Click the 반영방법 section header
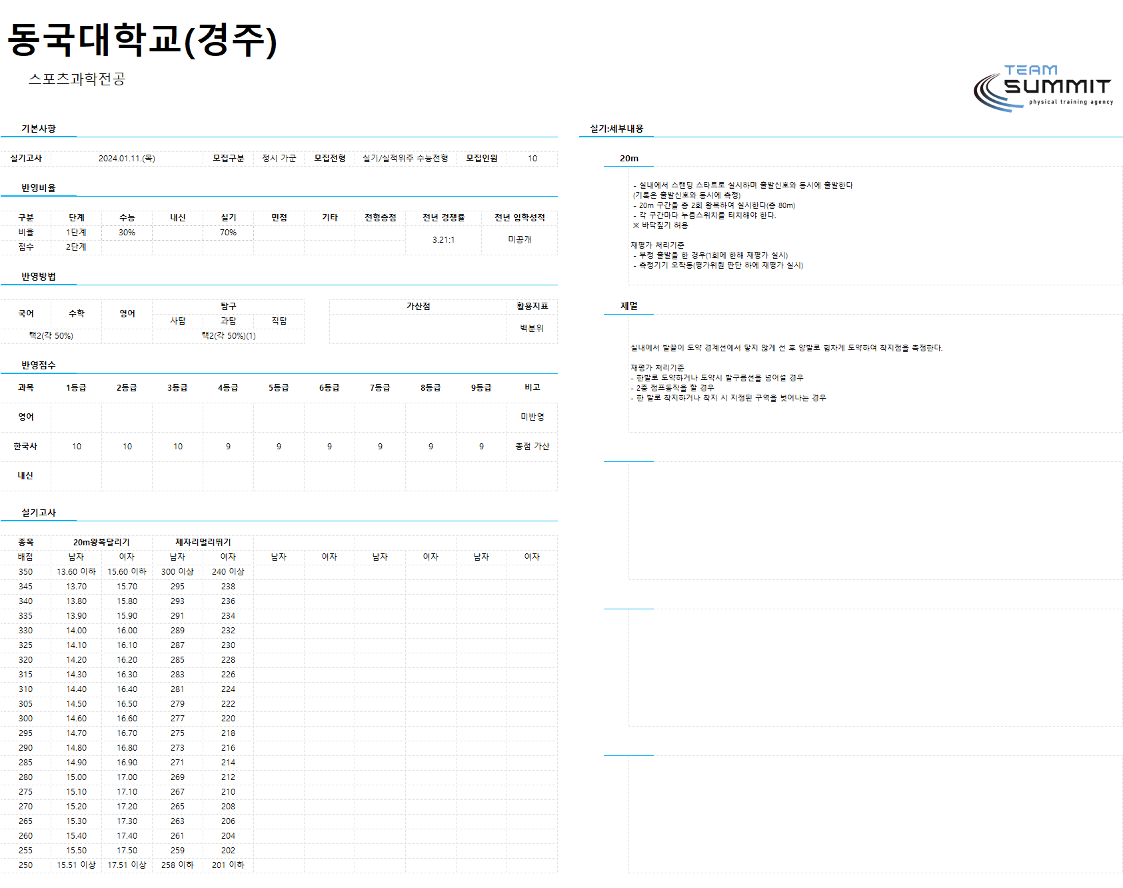The width and height of the screenshot is (1123, 888). pyautogui.click(x=39, y=277)
